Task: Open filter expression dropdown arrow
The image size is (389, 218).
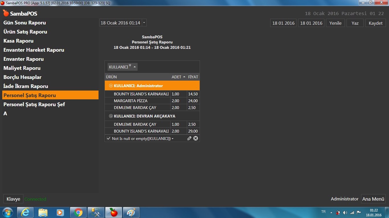Action: (173, 139)
